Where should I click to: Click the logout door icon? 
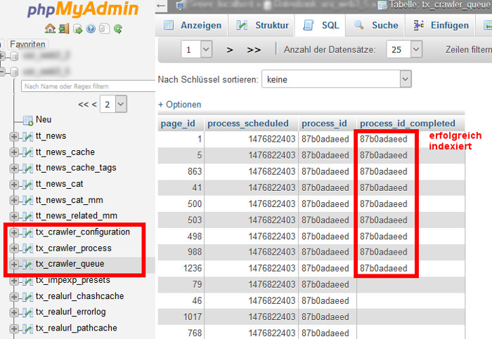[x=63, y=29]
